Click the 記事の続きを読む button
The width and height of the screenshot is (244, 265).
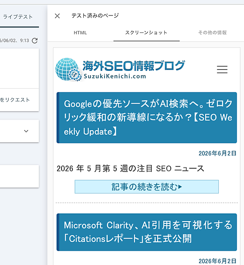146,187
